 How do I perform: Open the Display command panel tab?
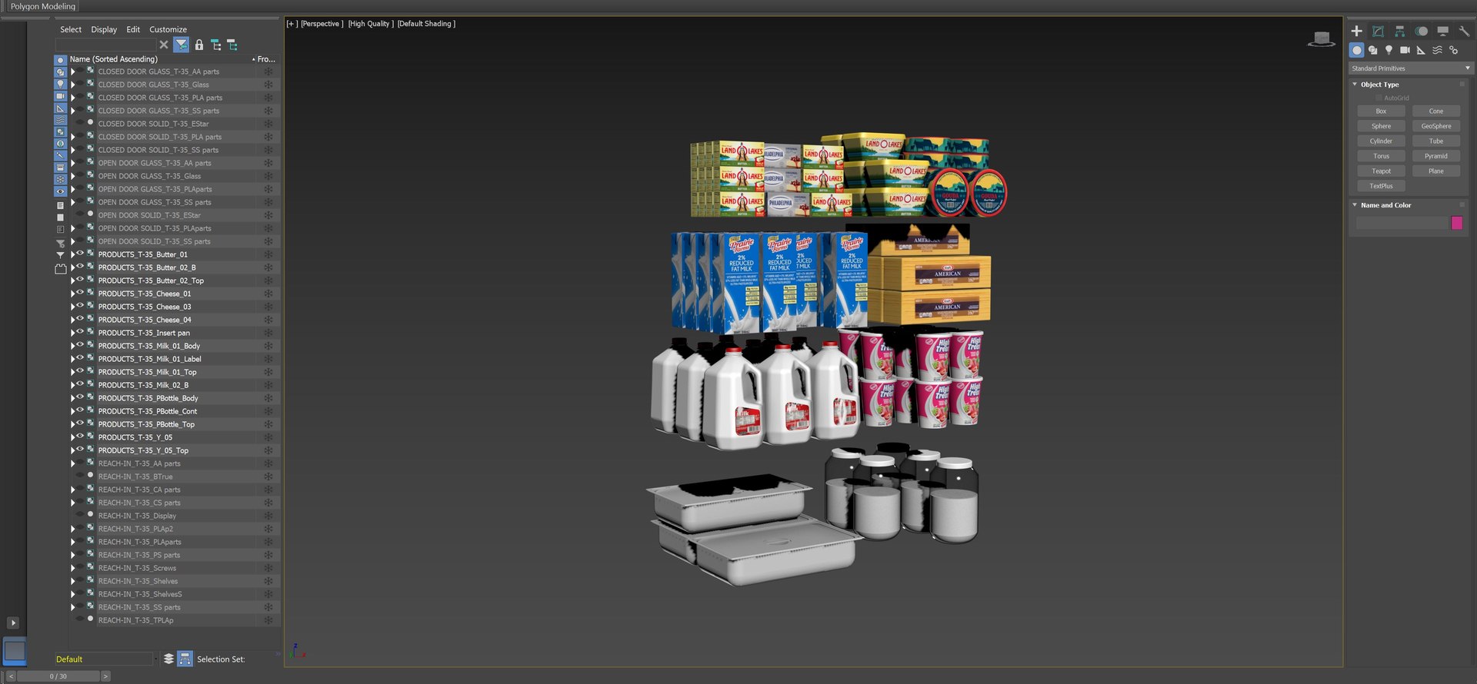(1443, 31)
